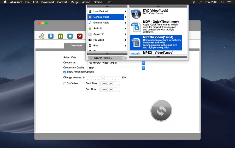Enable the Cut Video checkbox

(64, 84)
